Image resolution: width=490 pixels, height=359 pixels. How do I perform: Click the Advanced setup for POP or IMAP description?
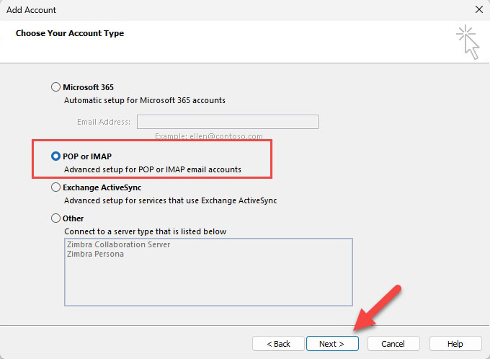coord(152,169)
